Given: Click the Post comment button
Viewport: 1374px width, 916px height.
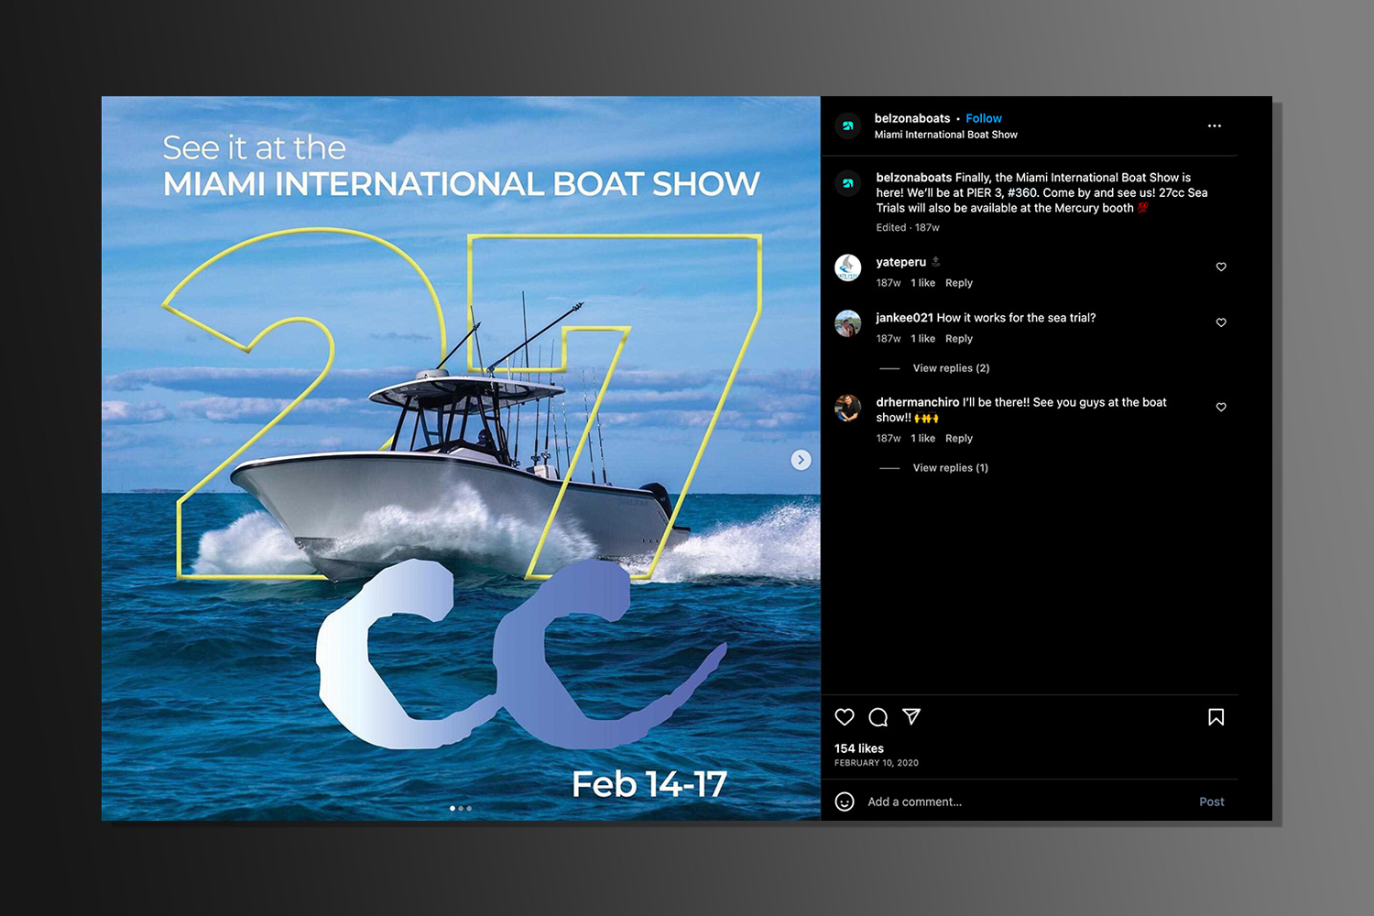Looking at the screenshot, I should pos(1212,801).
